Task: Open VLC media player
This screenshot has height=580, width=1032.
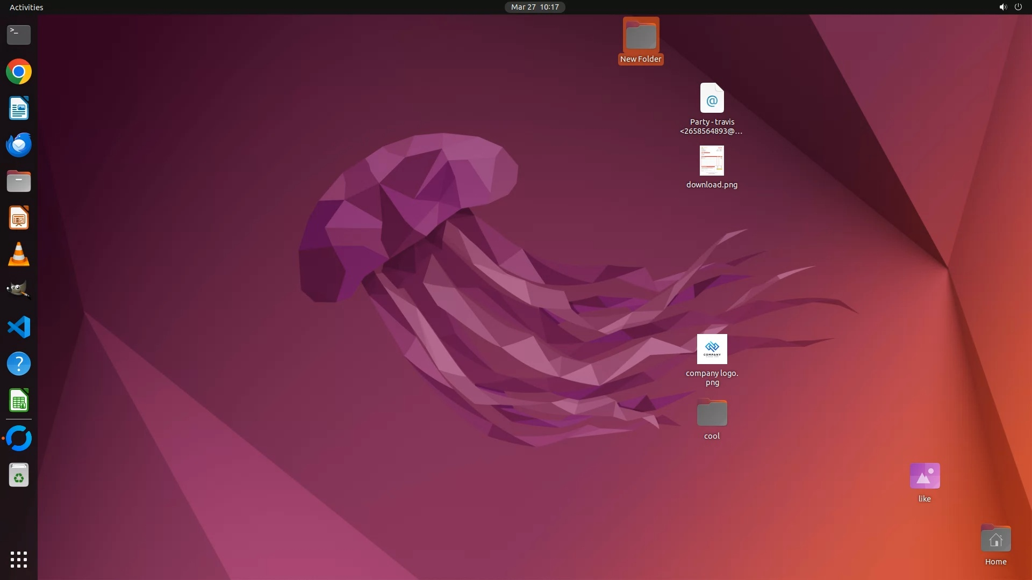Action: 19,255
